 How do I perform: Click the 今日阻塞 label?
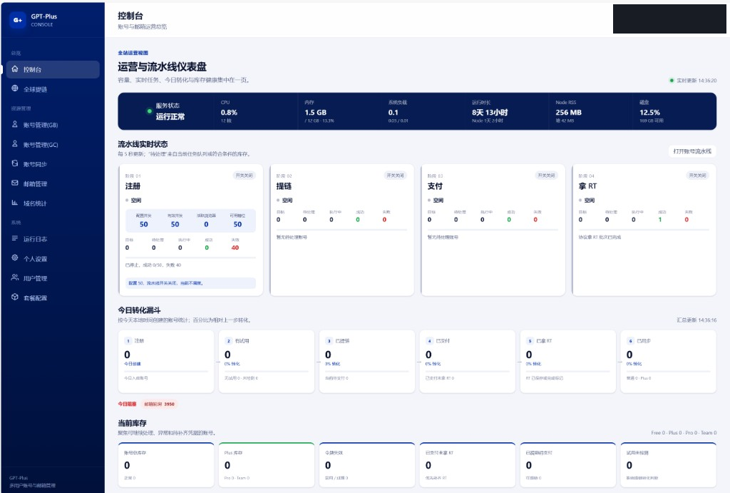(x=127, y=404)
